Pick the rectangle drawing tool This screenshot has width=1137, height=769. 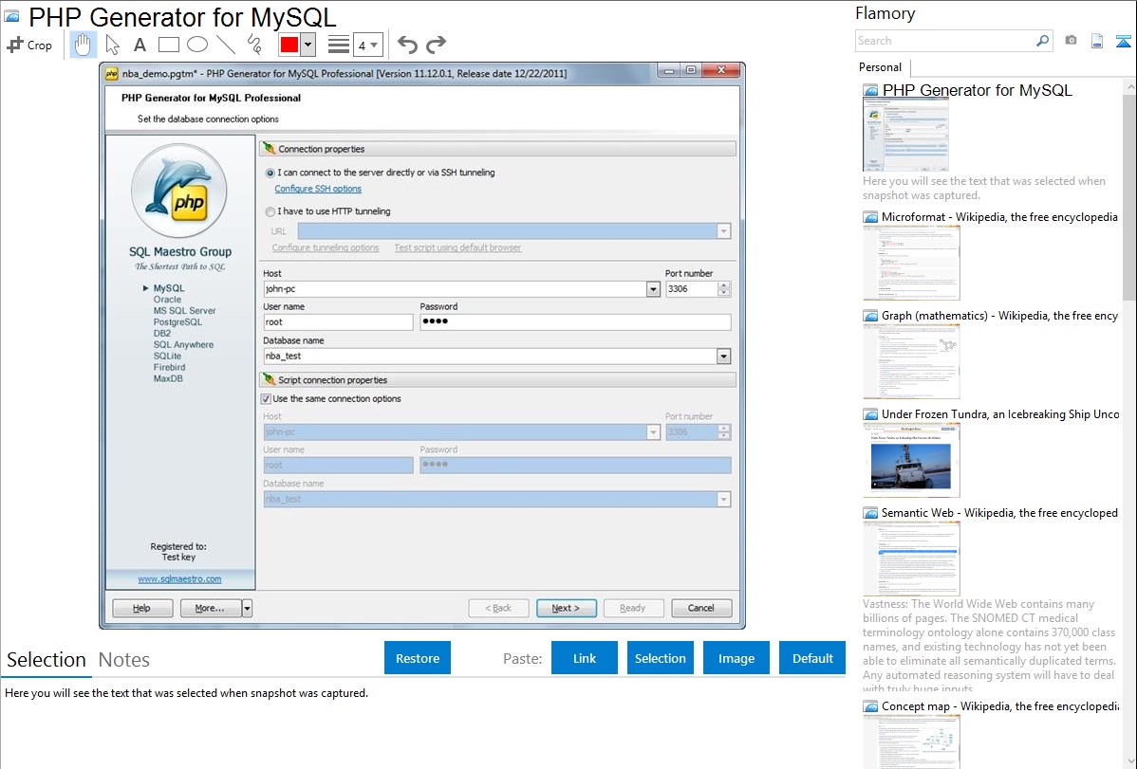(168, 45)
